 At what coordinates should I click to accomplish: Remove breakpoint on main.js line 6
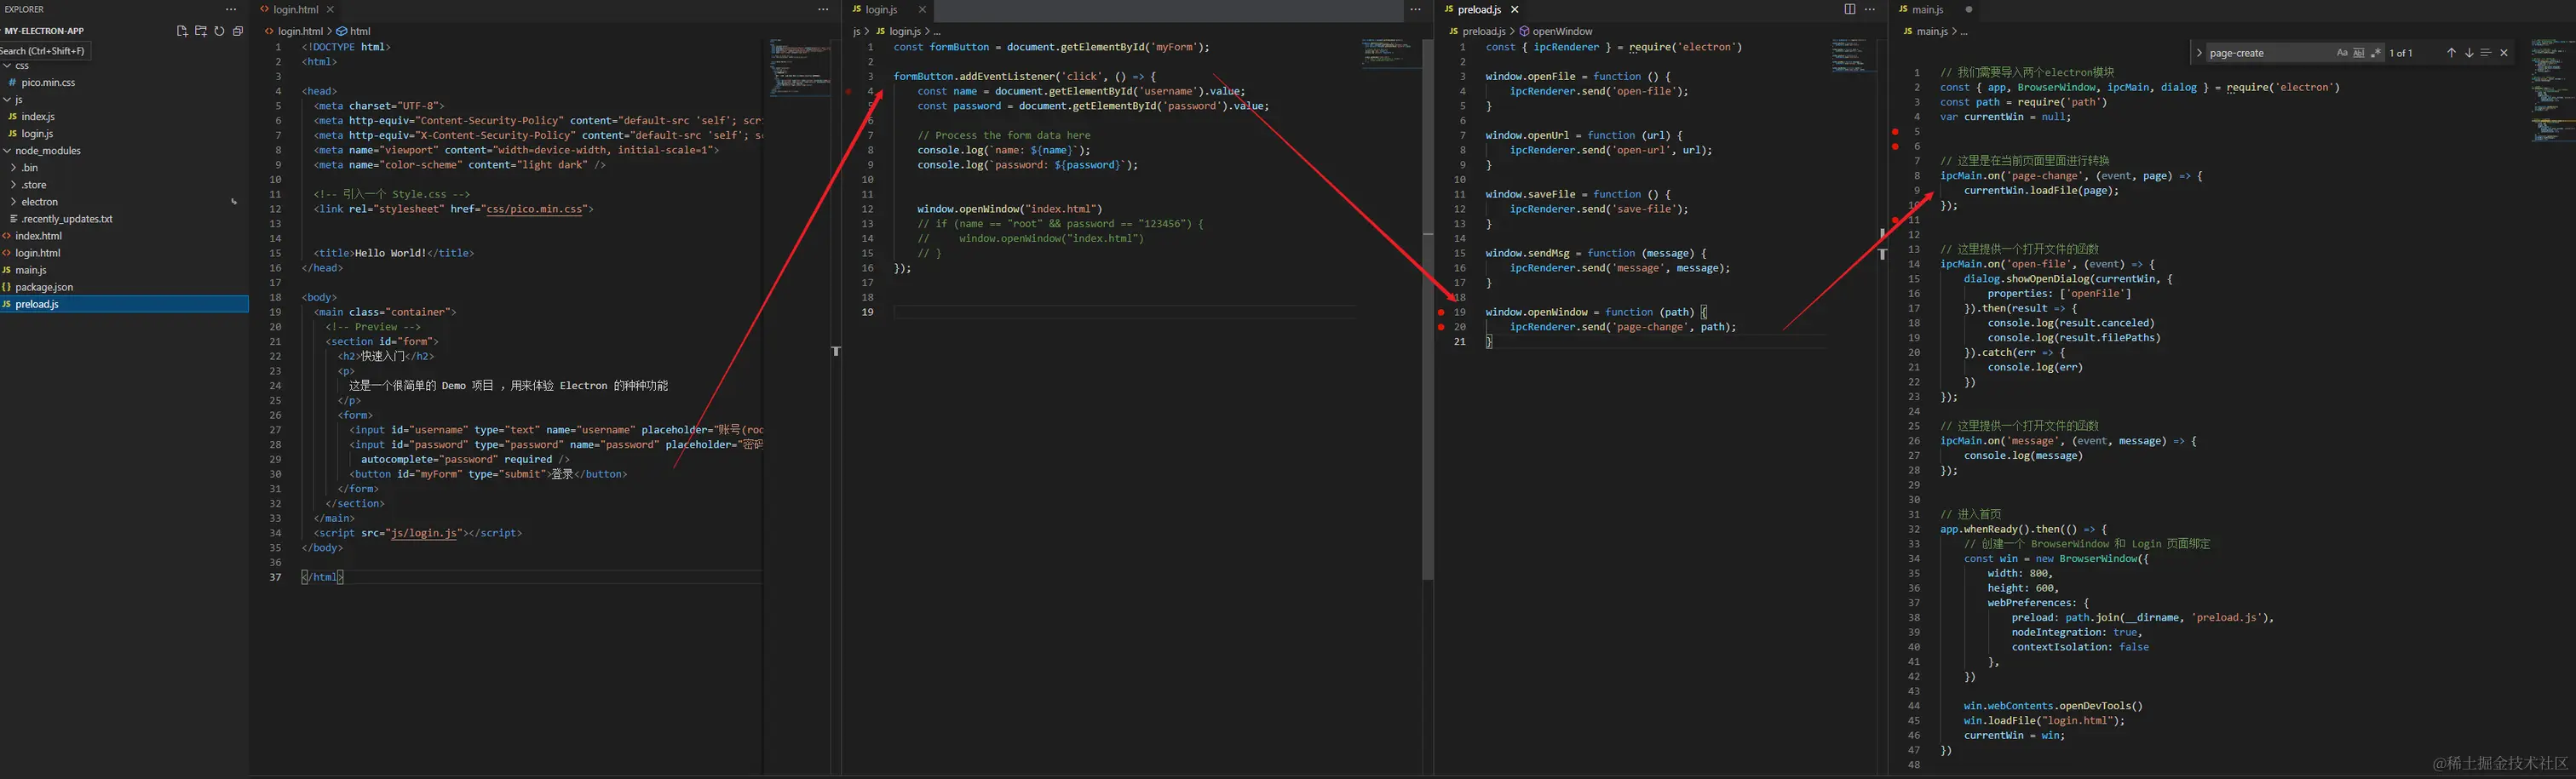(x=1895, y=146)
